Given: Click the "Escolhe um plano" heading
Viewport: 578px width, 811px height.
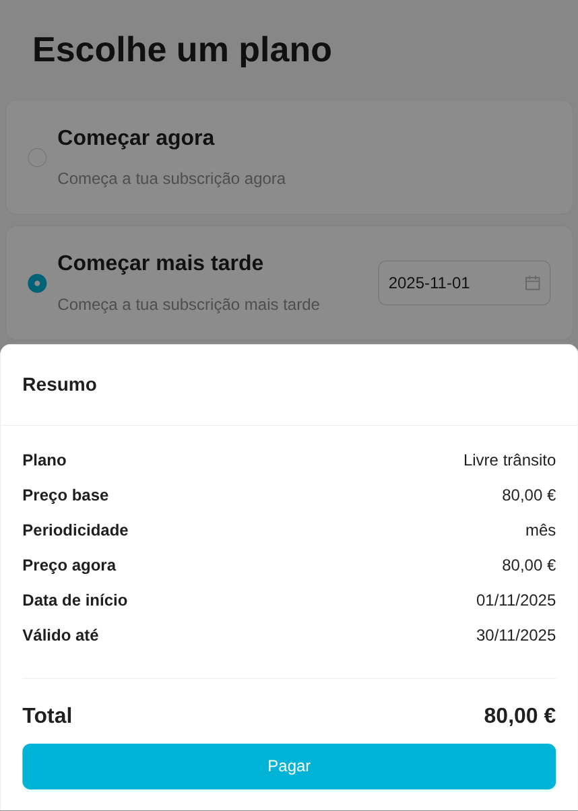Looking at the screenshot, I should (x=182, y=49).
